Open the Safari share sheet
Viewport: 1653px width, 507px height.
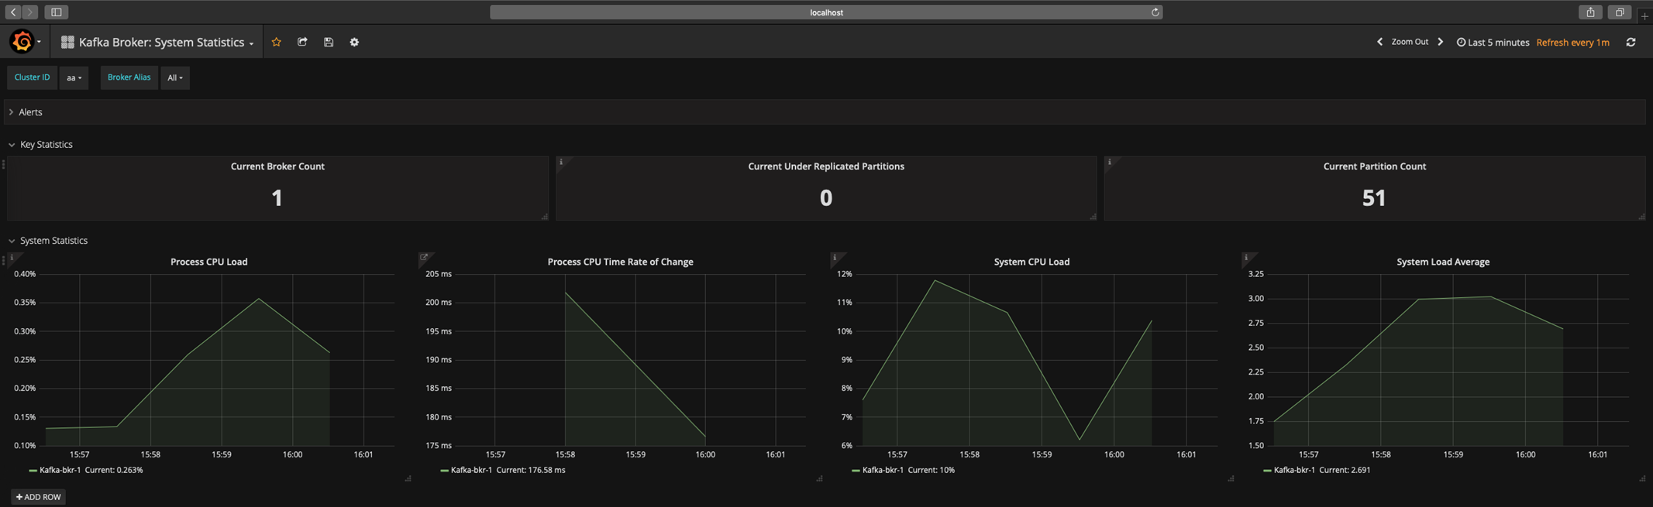(x=1590, y=12)
